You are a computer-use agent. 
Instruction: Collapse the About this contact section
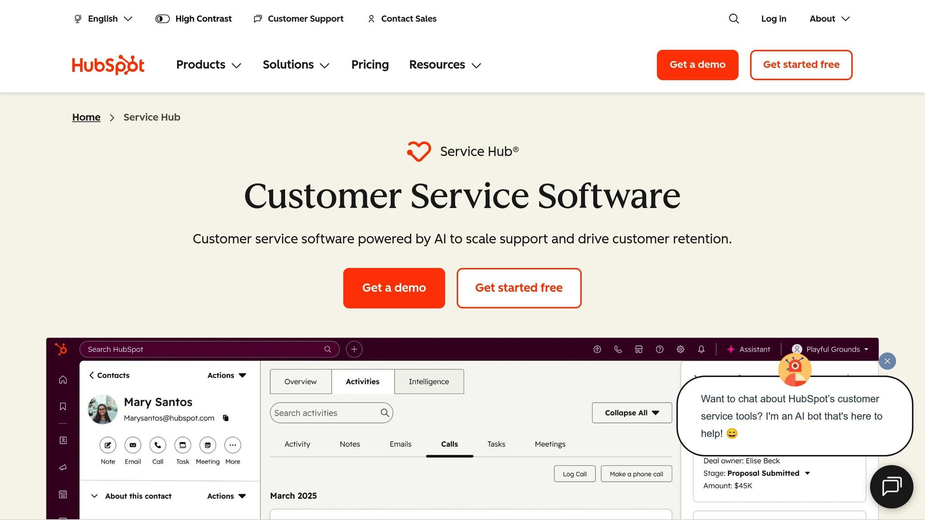pos(94,496)
